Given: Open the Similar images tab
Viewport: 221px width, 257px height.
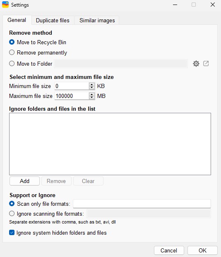Looking at the screenshot, I should 97,20.
